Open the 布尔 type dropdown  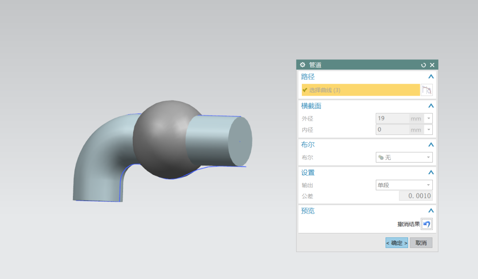(404, 157)
